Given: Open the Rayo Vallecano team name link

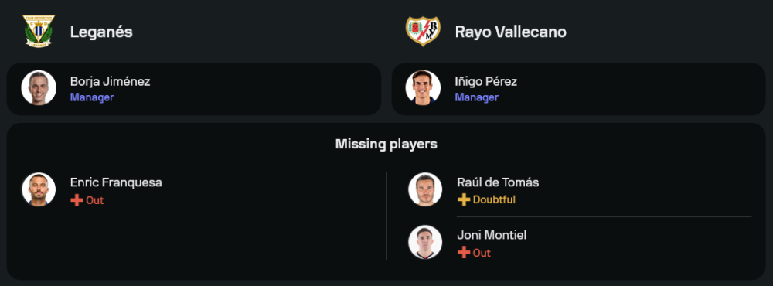Looking at the screenshot, I should pyautogui.click(x=511, y=32).
